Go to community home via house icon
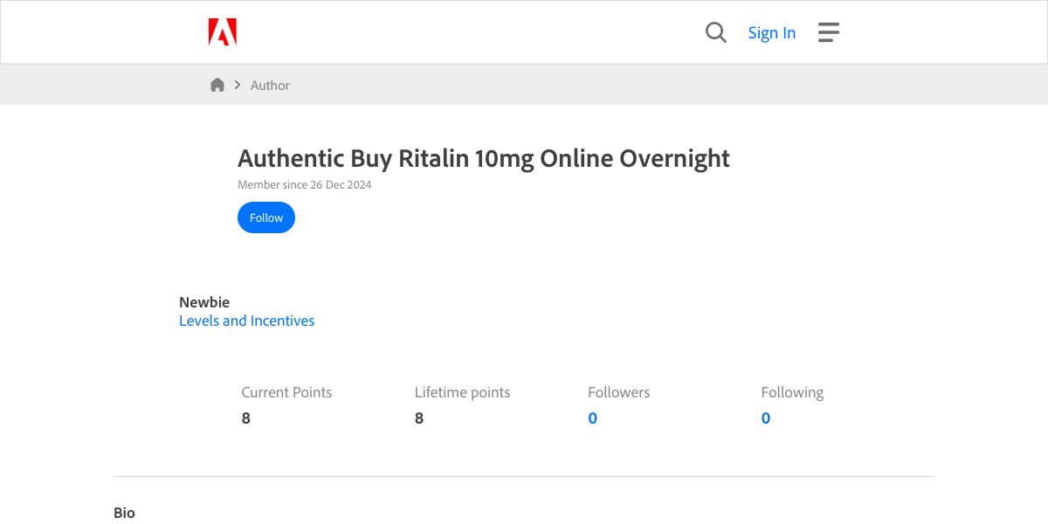Screen dimensions: 1048x524 (x=217, y=85)
